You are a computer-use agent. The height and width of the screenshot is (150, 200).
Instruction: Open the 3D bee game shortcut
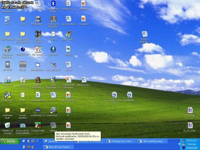(x=38, y=34)
